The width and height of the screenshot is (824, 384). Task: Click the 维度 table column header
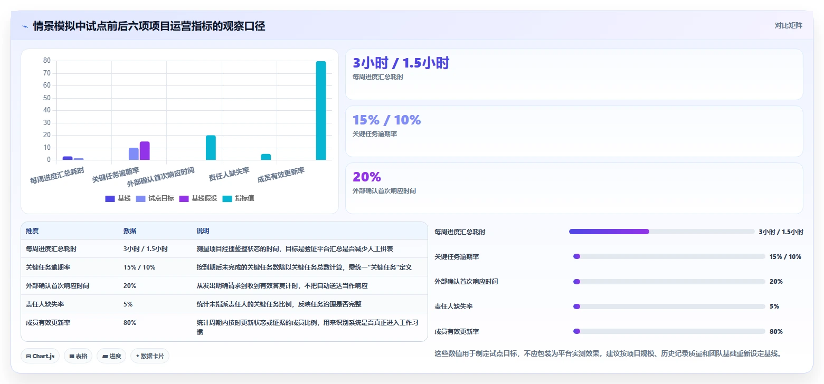pos(32,231)
